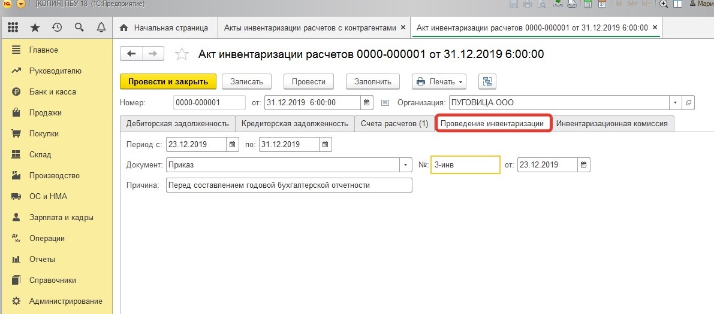Open Favorites star in top panel
The width and height of the screenshot is (714, 314).
(35, 28)
